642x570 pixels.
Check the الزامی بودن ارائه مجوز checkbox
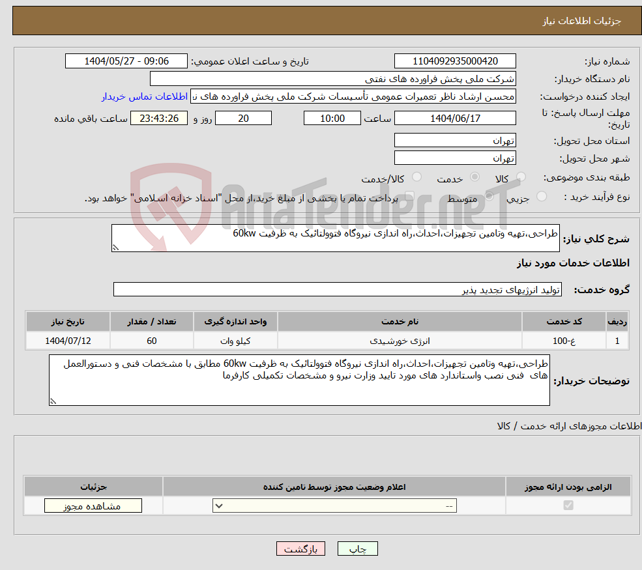(x=569, y=505)
